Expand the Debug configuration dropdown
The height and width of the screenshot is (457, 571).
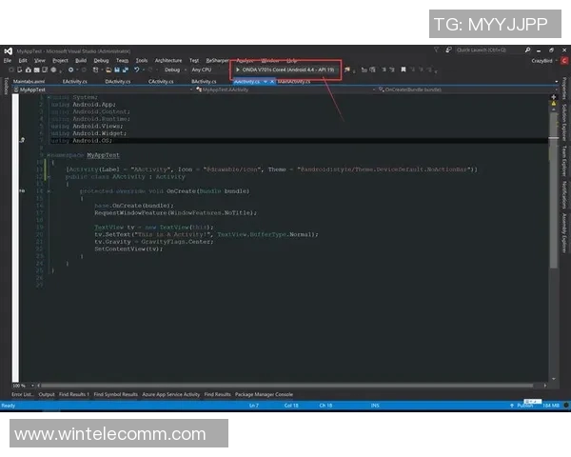[174, 70]
